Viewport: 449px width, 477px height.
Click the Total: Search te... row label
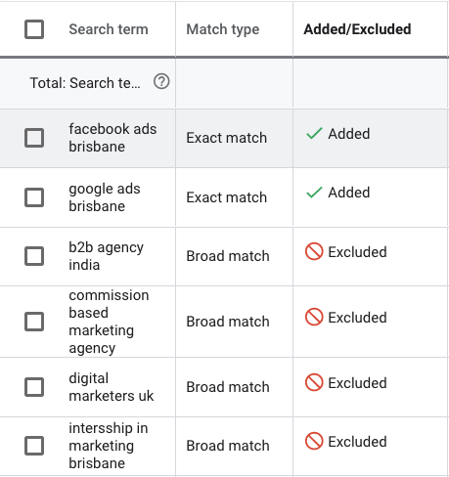[85, 83]
